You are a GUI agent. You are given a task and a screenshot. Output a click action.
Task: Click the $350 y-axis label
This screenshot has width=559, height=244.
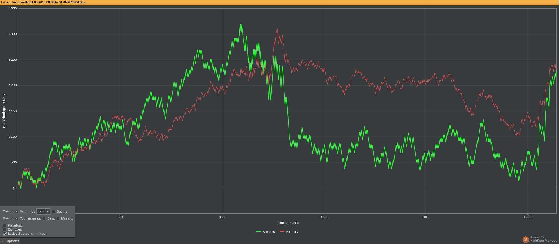point(13,8)
